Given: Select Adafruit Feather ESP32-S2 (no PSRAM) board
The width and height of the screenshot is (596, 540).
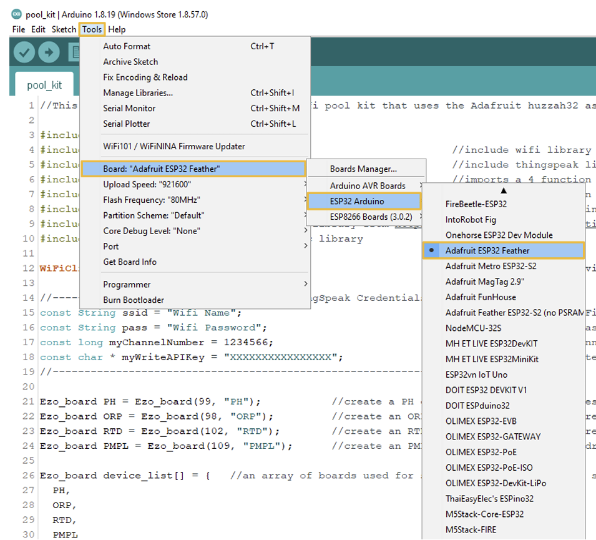Looking at the screenshot, I should [x=504, y=313].
